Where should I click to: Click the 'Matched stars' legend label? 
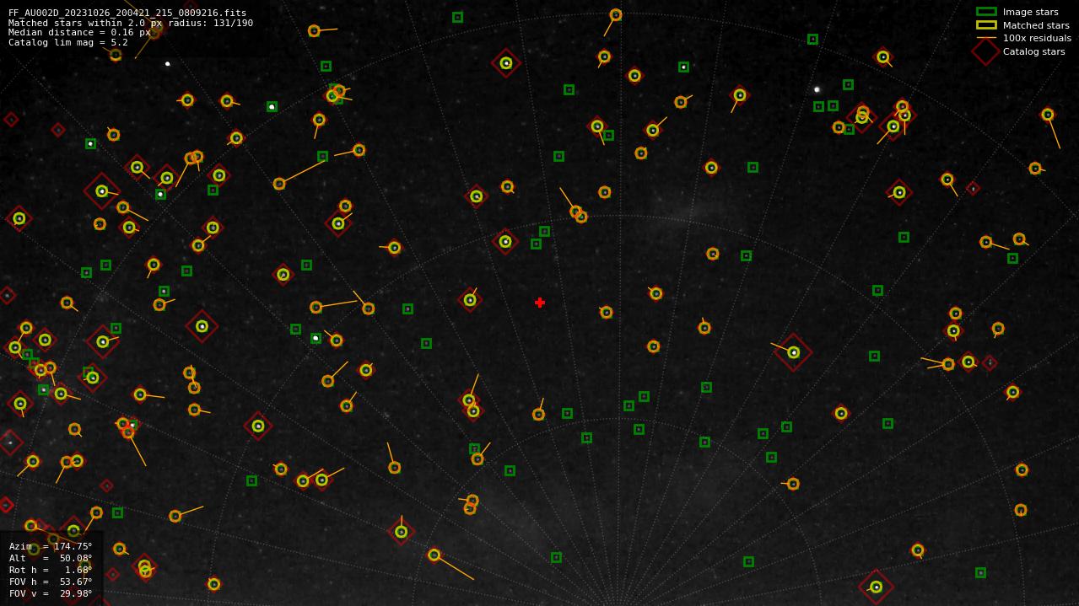tap(1036, 25)
